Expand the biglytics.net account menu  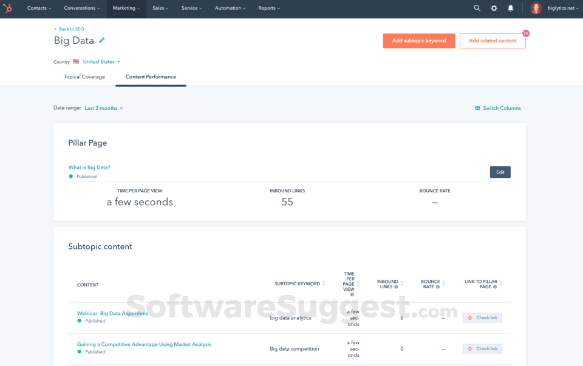coord(559,8)
